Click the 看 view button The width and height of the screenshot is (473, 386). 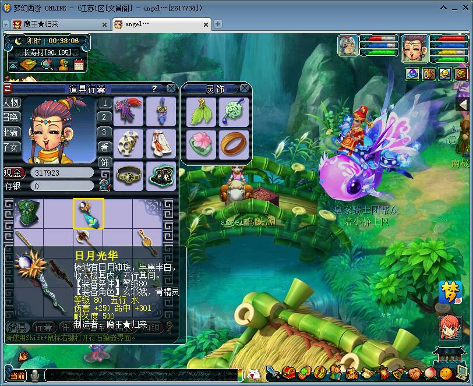click(x=105, y=147)
